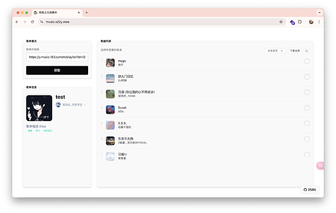The width and height of the screenshot is (336, 213).
Task: Tick the checkbox for song Duvet
Action: (x=307, y=108)
